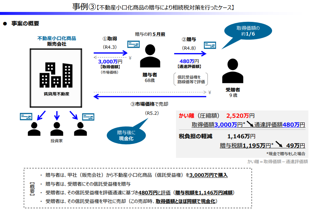This screenshot has height=209, width=309.
Task: Click the underlined 3,000万円で購入 text
Action: click(x=209, y=175)
